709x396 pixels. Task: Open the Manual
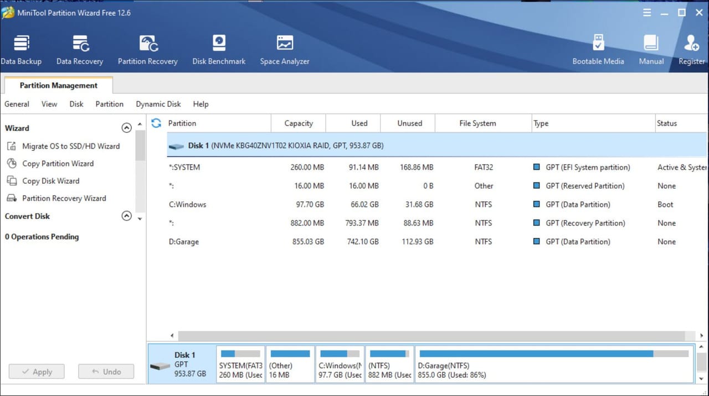(x=651, y=51)
